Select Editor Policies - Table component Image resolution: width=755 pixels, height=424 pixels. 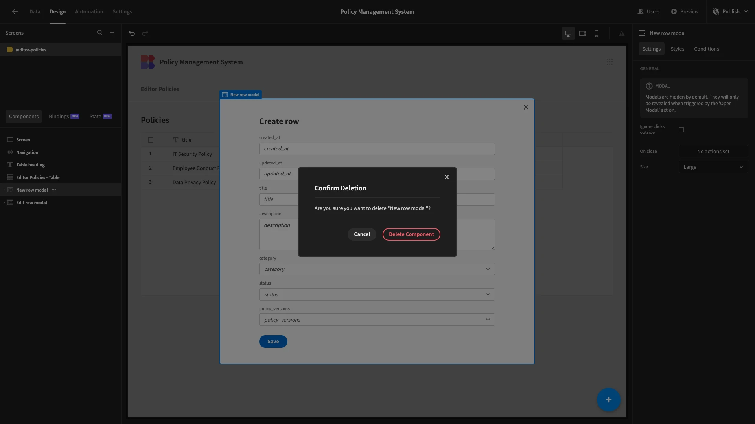pyautogui.click(x=61, y=177)
